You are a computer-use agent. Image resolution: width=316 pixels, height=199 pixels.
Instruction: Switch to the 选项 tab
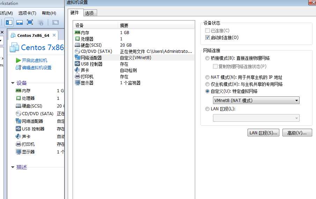tap(90, 13)
